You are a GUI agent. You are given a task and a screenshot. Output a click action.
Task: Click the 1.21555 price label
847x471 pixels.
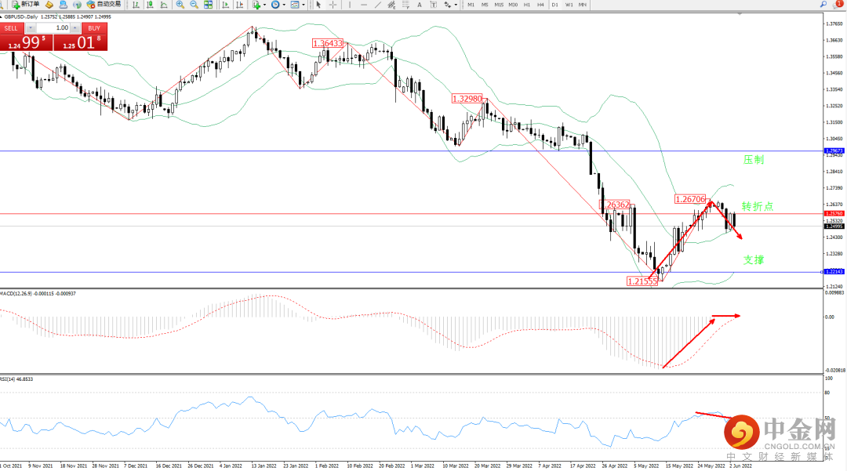(x=642, y=281)
